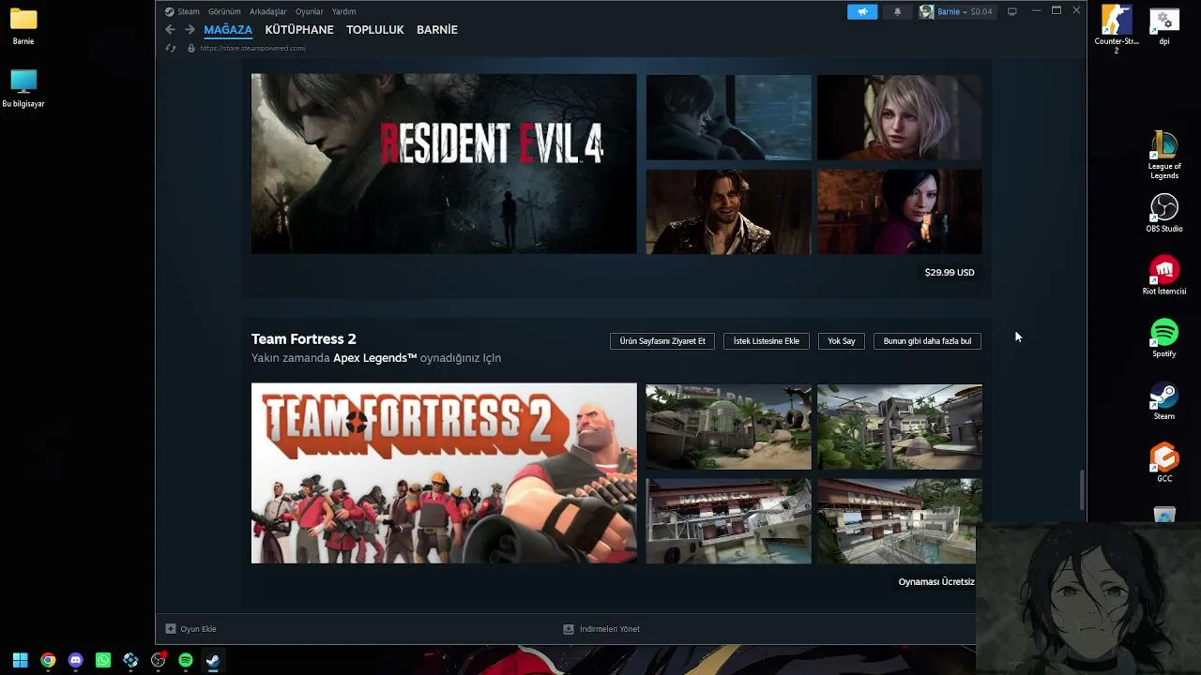Open the Team Fortress 2 title link
This screenshot has width=1201, height=675.
click(x=304, y=339)
